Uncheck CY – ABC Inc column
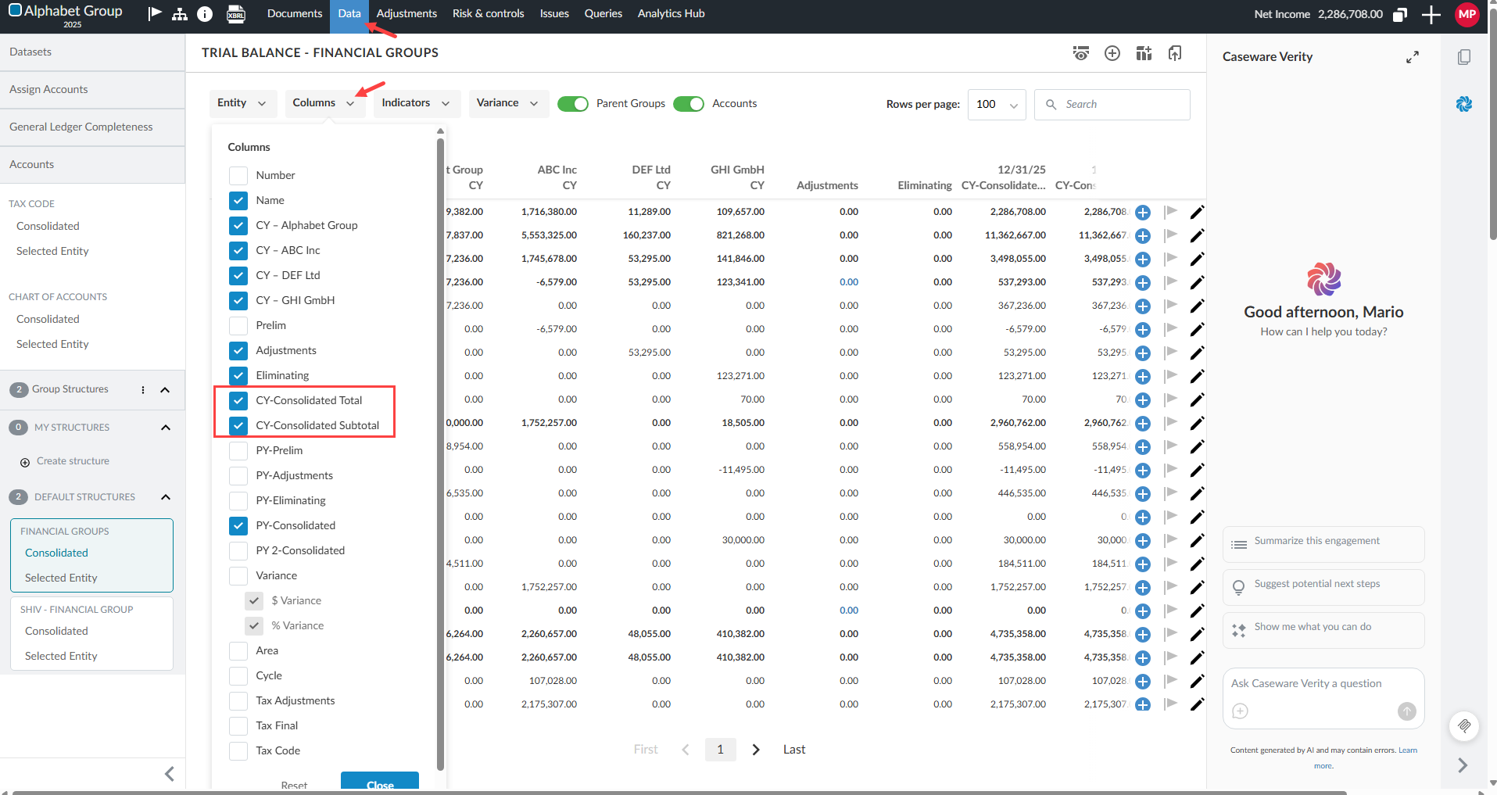This screenshot has height=795, width=1497. point(238,250)
